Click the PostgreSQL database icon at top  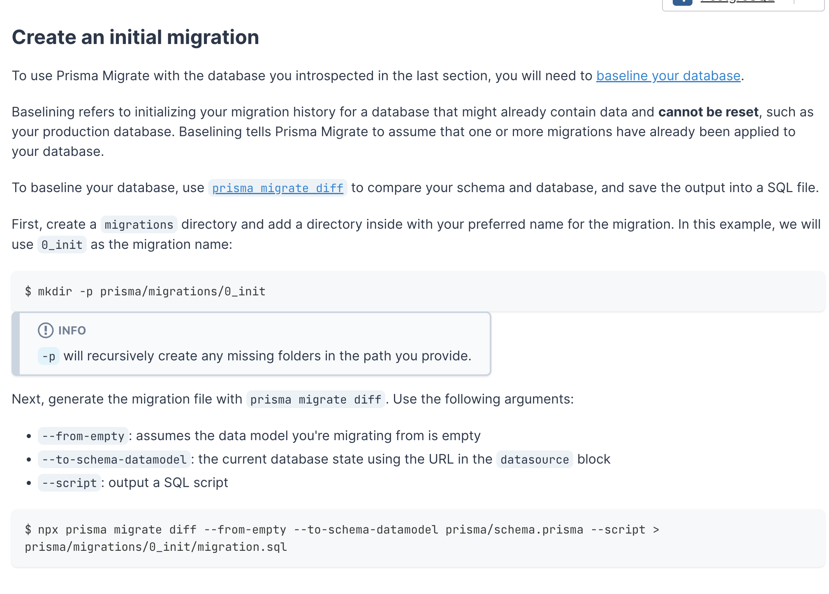[682, 2]
